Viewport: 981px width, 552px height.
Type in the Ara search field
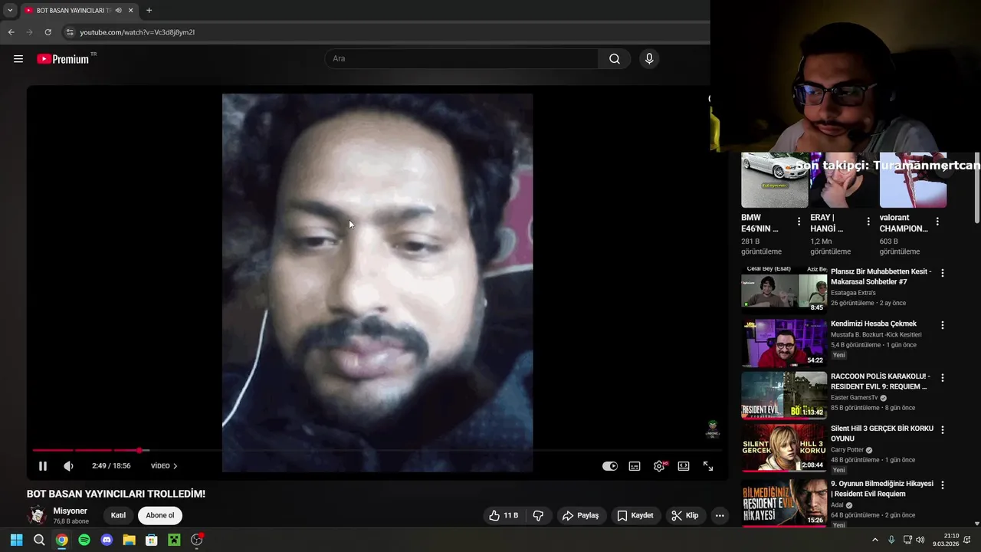(461, 59)
